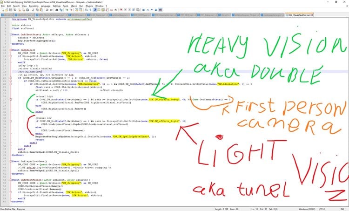Open the Plugins menu
This screenshot has height=211, width=349.
(x=89, y=6)
